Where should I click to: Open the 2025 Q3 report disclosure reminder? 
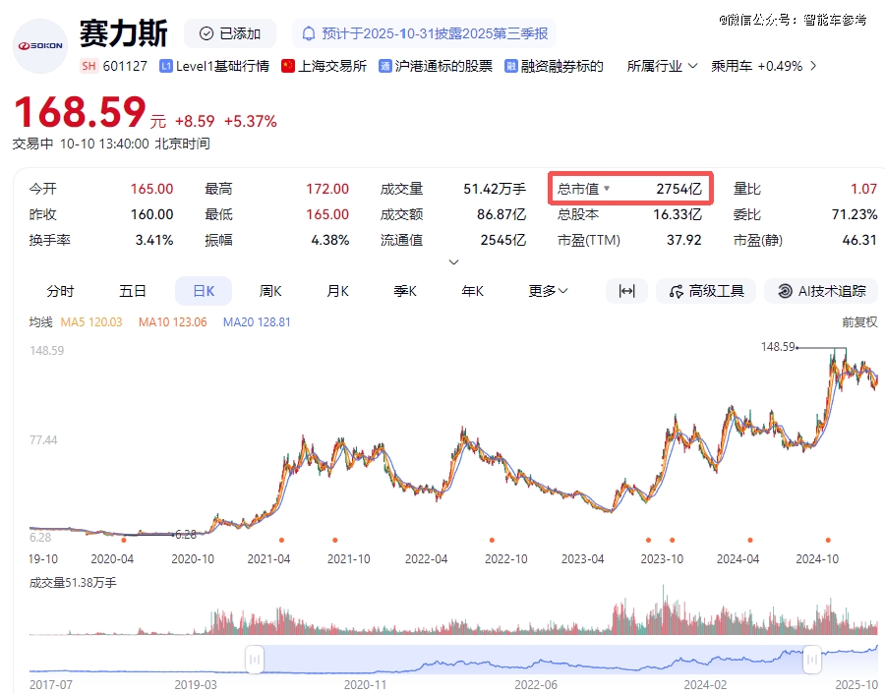[425, 33]
